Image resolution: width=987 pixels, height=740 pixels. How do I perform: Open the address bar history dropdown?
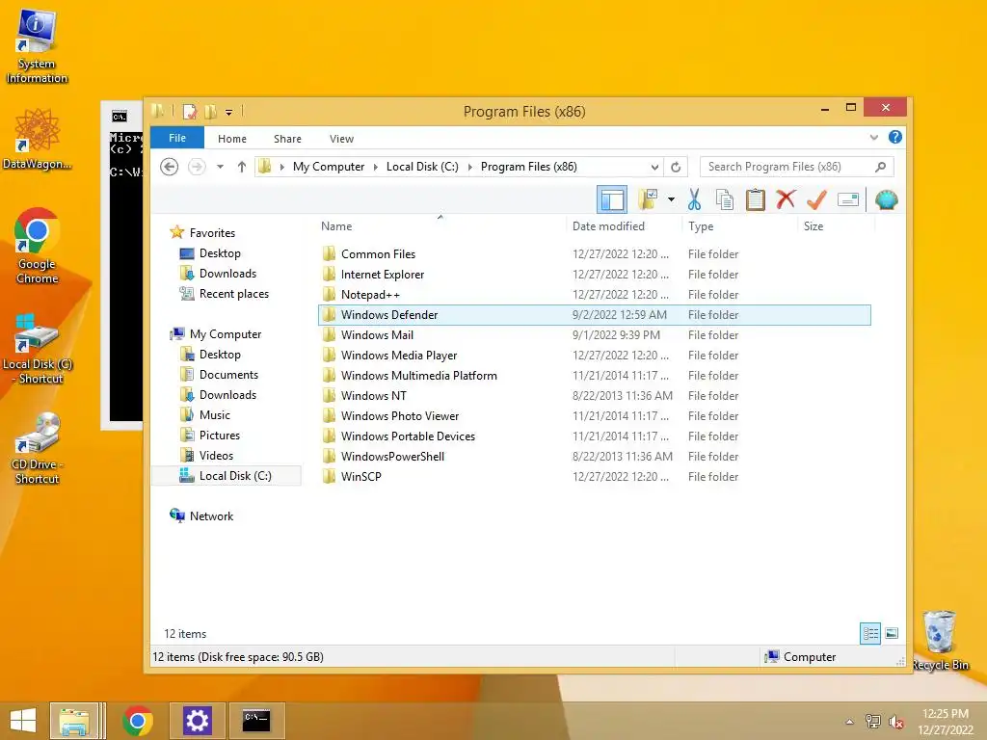click(x=654, y=167)
